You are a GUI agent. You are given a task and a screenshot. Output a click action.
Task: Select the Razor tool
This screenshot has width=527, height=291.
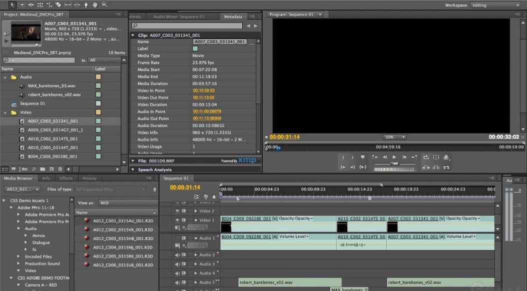click(x=58, y=4)
